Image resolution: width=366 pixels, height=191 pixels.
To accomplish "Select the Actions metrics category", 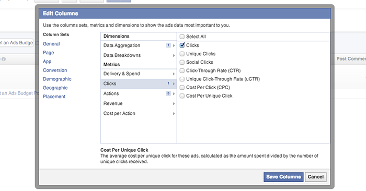I will [139, 93].
